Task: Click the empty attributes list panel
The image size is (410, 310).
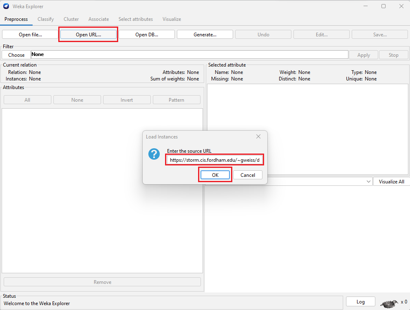Action: [102, 191]
